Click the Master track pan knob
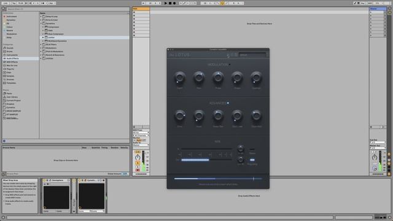The width and height of the screenshot is (393, 221). (375, 157)
